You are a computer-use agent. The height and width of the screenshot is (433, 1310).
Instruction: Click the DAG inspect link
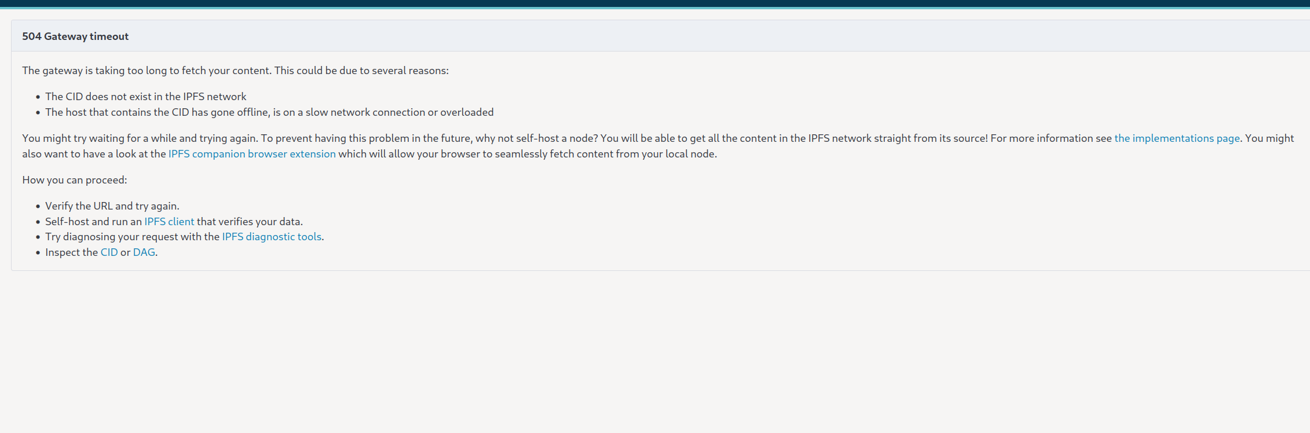(x=144, y=252)
